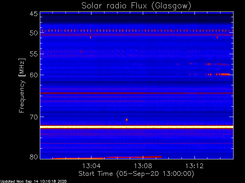245x183 pixels.
Task: Click the "13:04" time tick label
Action: 91,166
